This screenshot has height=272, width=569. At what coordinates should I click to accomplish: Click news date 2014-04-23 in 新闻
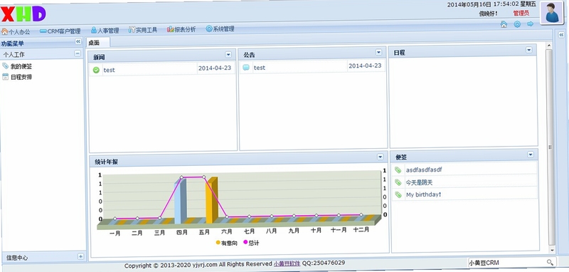pyautogui.click(x=215, y=68)
